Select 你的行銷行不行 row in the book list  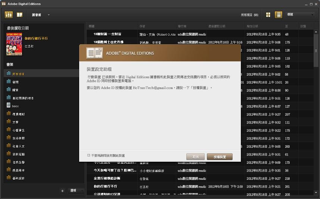click(x=200, y=186)
